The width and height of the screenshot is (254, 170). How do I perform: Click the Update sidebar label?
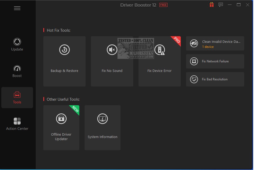coord(17,49)
